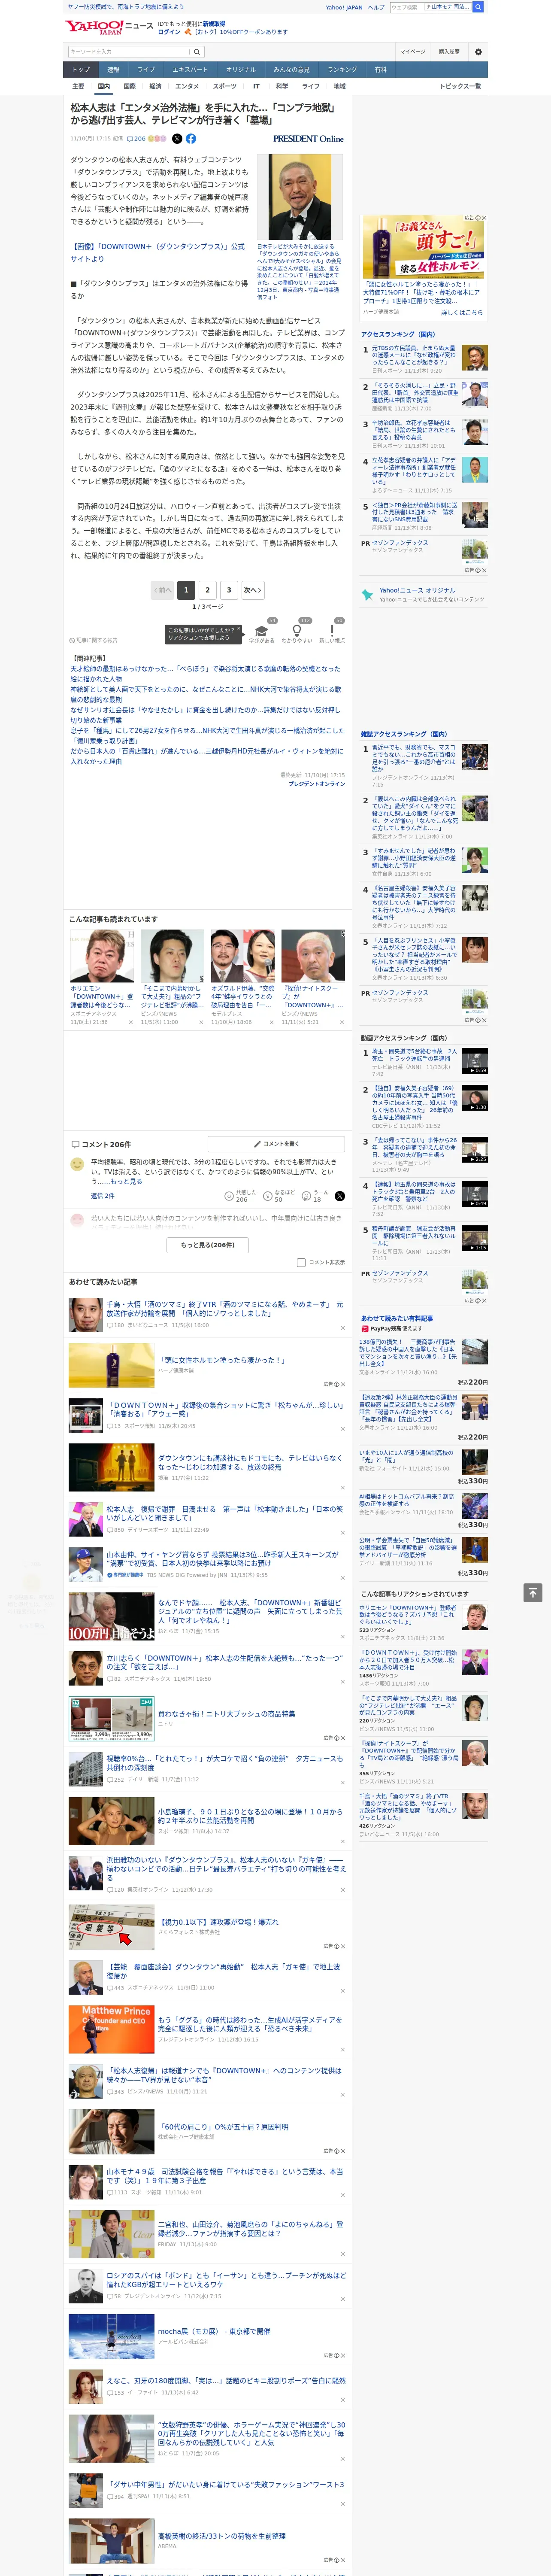The image size is (551, 2576).
Task: Share the article on Facebook
Action: (x=191, y=139)
